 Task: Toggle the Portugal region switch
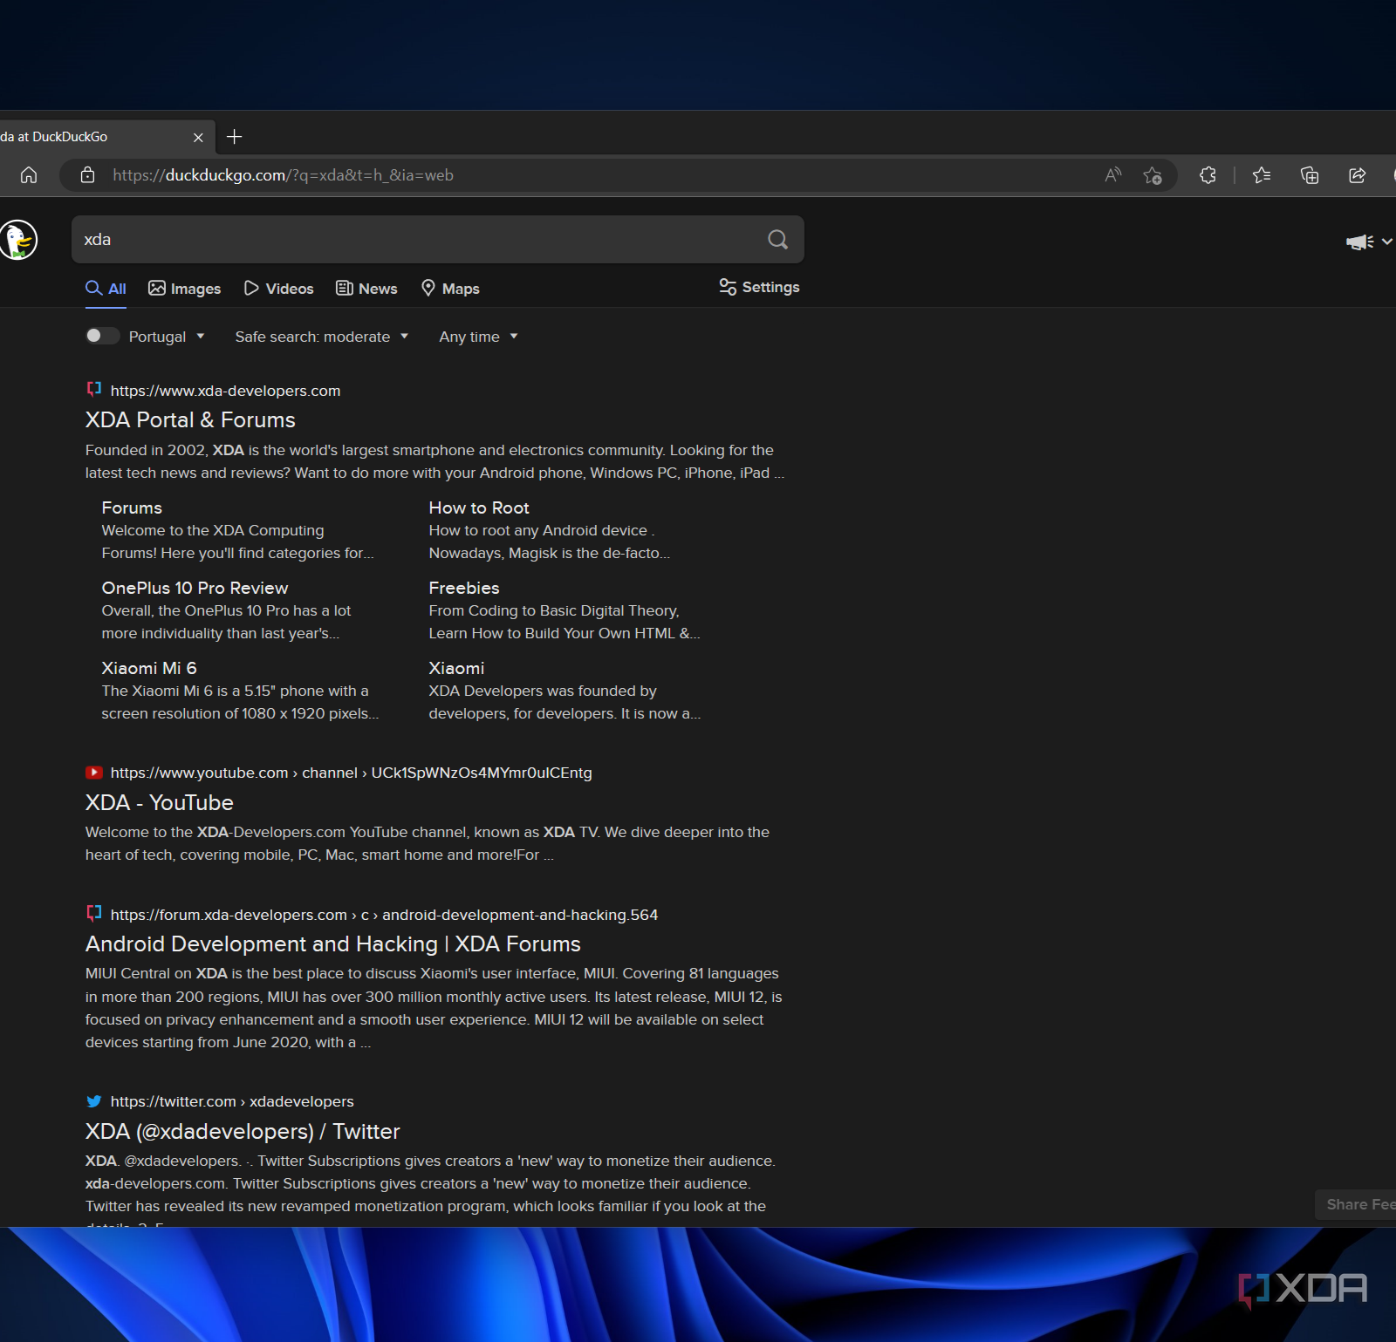click(x=102, y=336)
